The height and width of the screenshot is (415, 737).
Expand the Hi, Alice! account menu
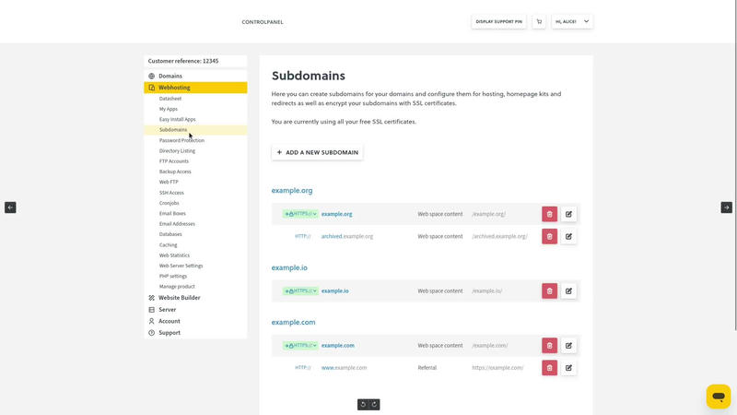point(572,21)
